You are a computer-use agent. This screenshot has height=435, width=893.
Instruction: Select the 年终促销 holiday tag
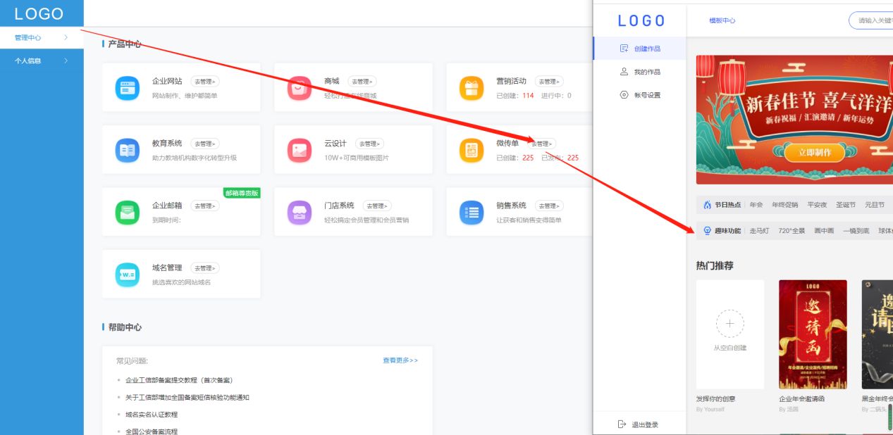(x=784, y=205)
